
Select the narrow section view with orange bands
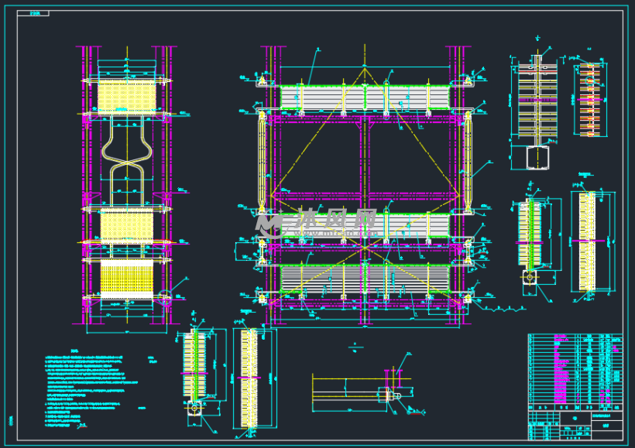[x=589, y=100]
